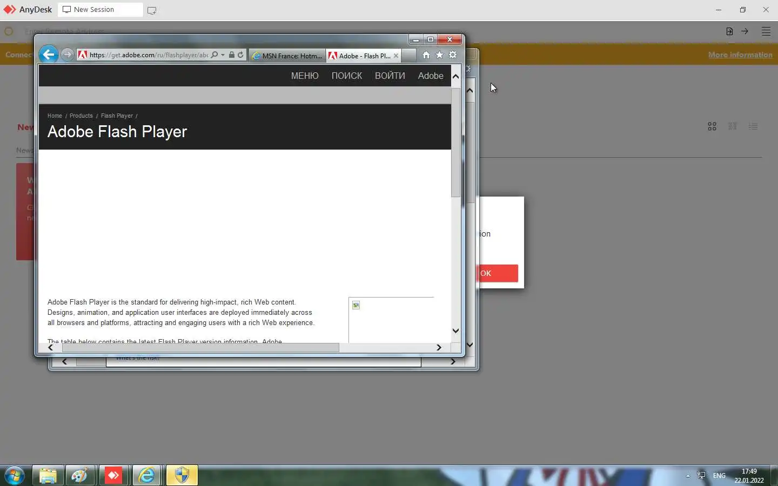Follow the Home breadcrumb link
The image size is (778, 486).
click(x=55, y=116)
